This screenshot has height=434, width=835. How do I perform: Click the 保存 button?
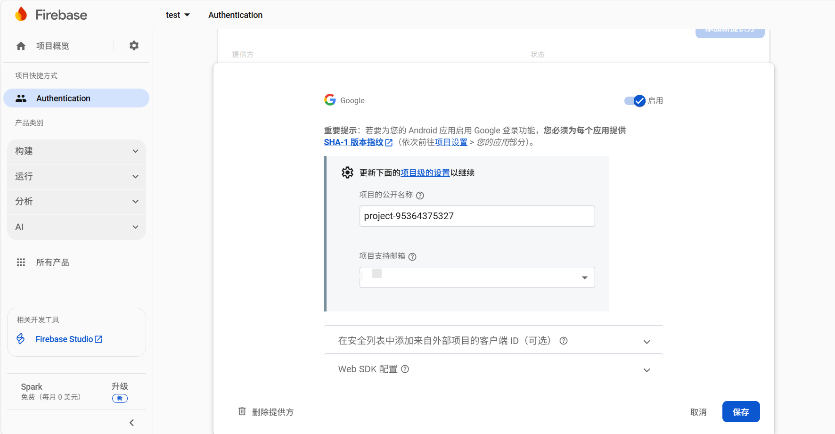[x=741, y=411]
